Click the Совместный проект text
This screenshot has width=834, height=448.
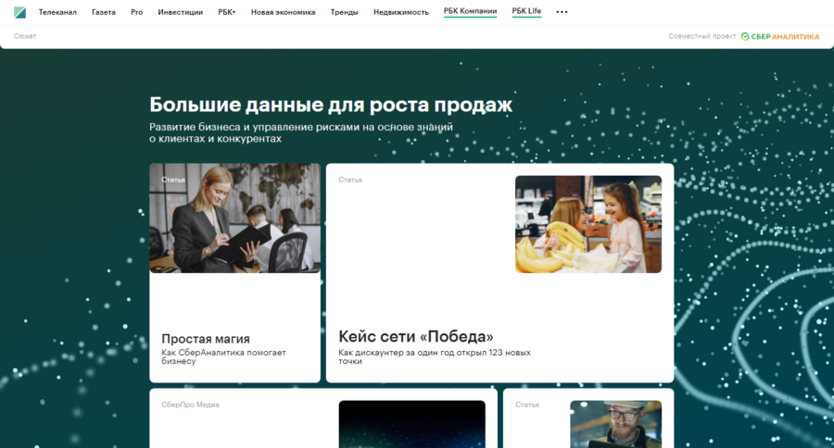(702, 36)
